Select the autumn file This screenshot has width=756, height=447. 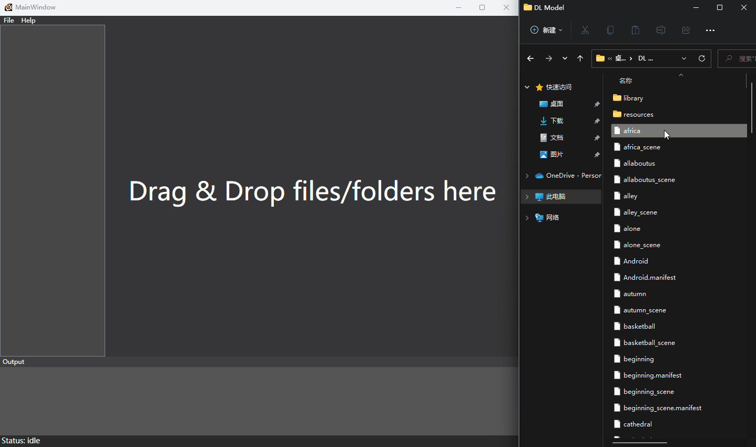tap(679, 294)
